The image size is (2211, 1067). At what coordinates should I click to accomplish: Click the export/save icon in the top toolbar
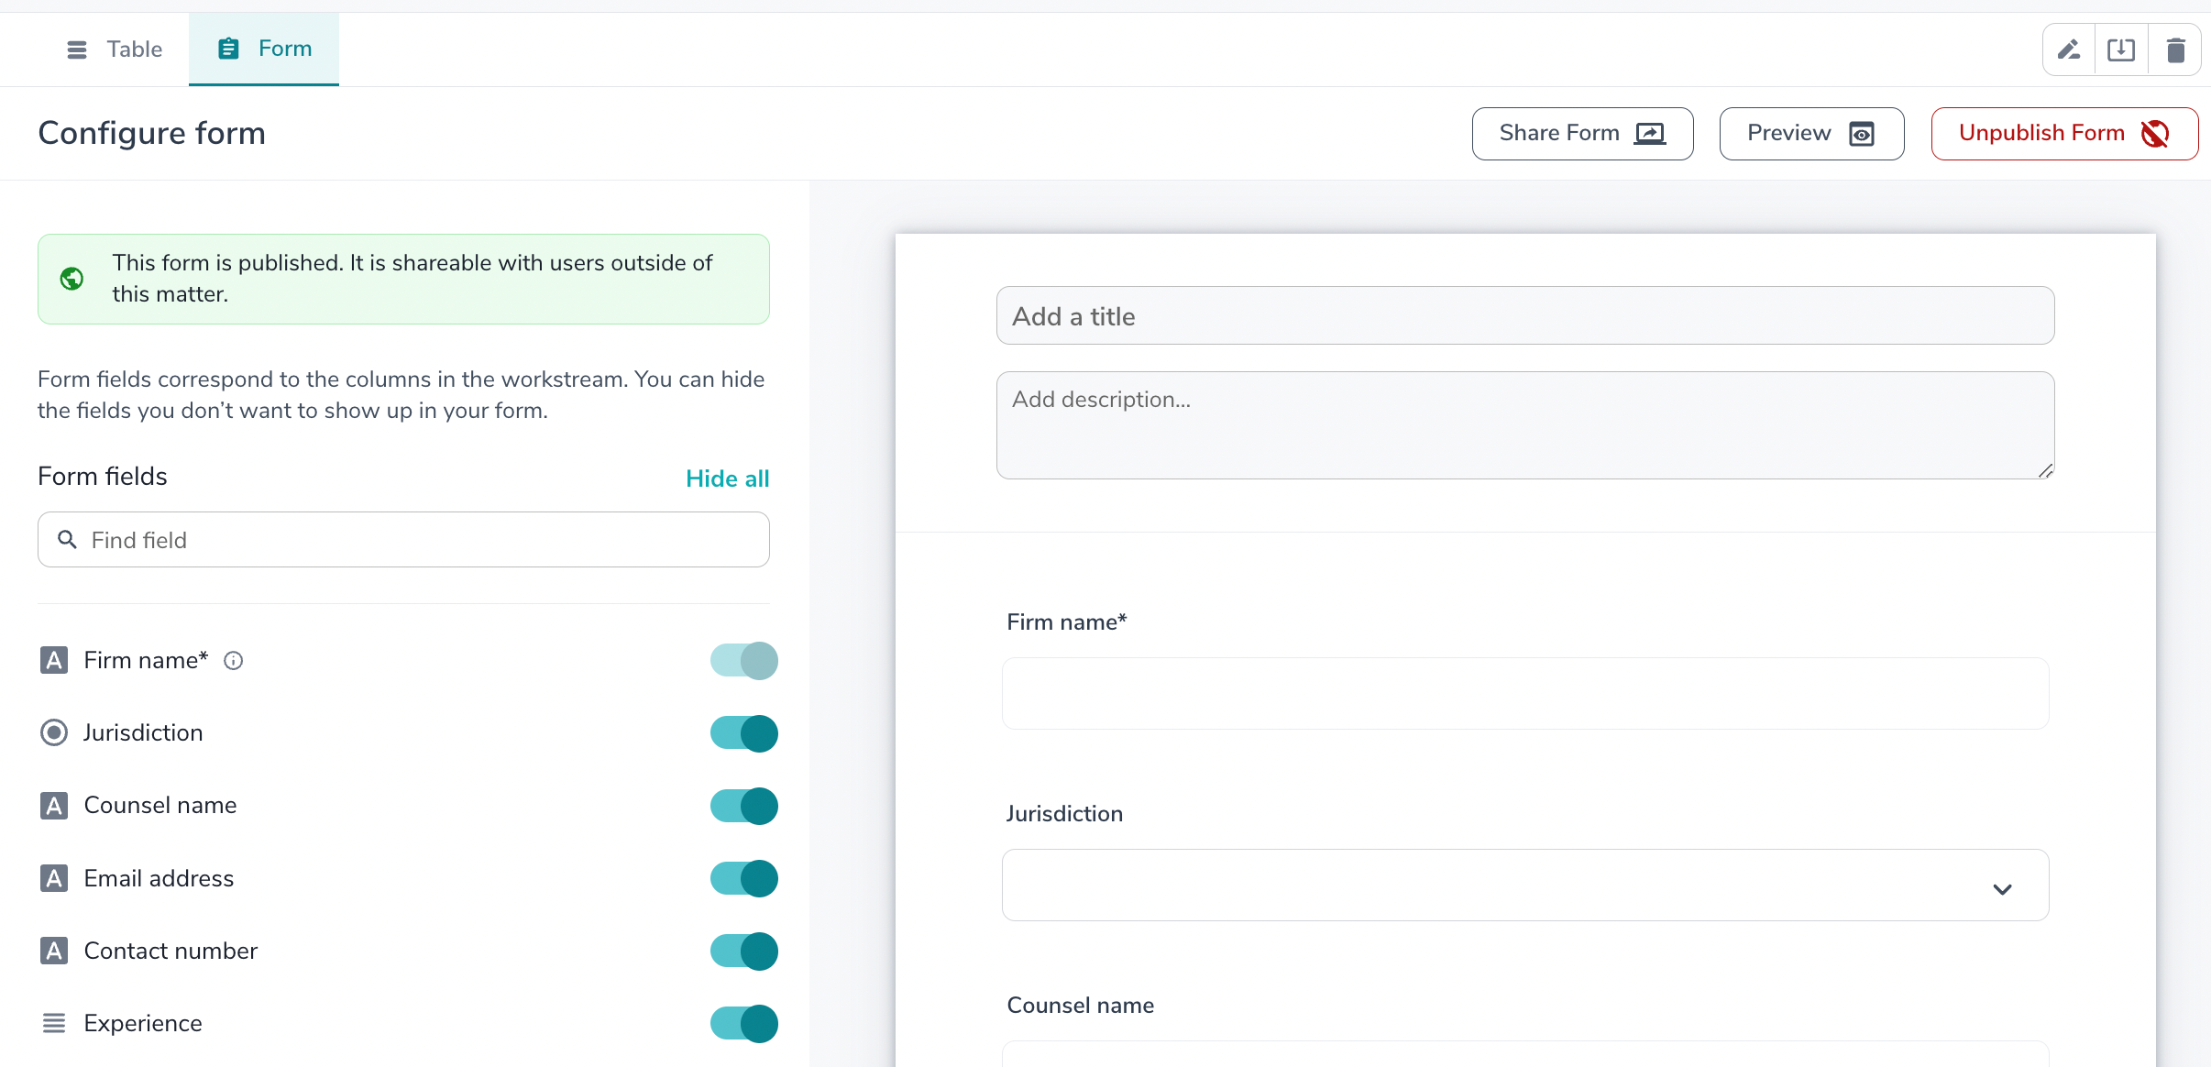coord(2122,49)
